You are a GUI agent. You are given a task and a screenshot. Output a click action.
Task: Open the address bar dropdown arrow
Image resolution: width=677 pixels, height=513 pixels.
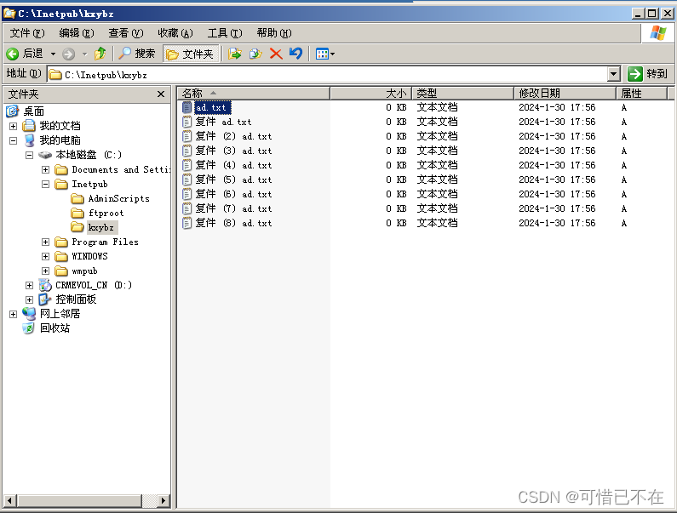[x=614, y=74]
